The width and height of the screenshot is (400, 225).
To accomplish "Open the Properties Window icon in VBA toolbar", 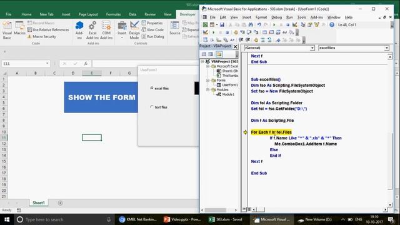I will [310, 25].
